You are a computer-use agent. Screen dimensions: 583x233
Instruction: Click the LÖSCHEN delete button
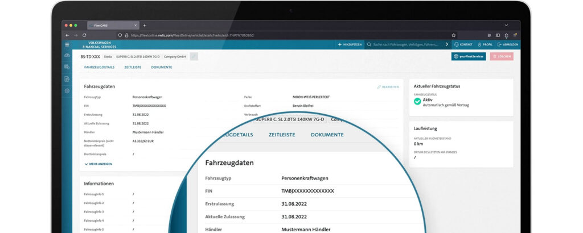pyautogui.click(x=502, y=56)
